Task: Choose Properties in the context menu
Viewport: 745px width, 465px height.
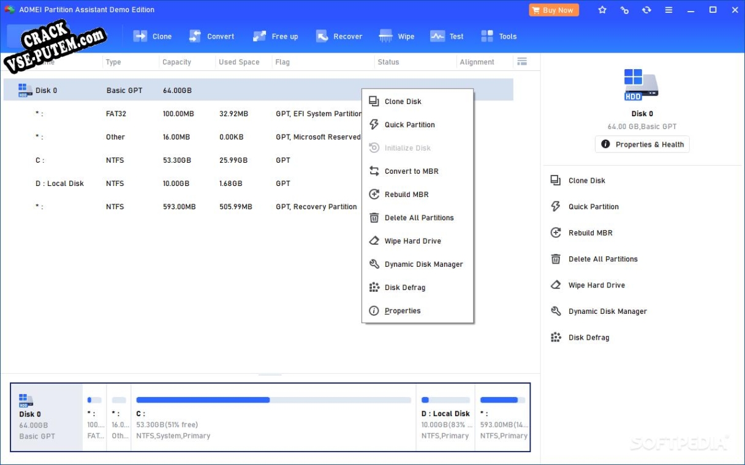Action: pyautogui.click(x=418, y=311)
